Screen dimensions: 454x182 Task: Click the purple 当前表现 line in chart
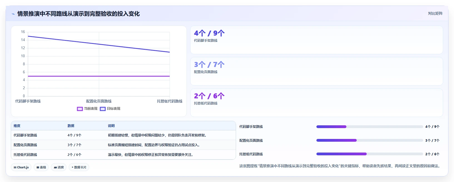99,76
